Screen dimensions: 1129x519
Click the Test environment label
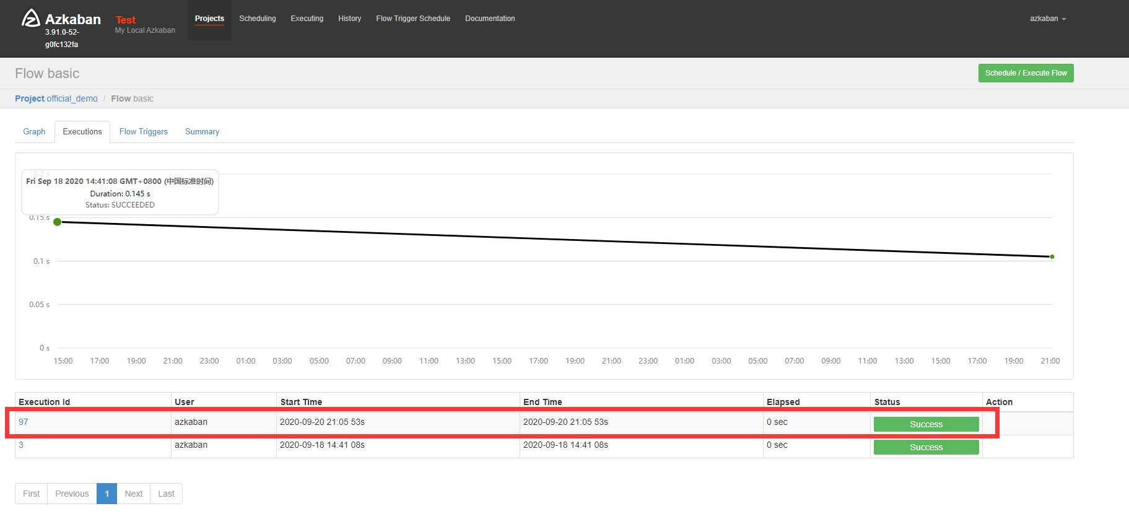pos(126,20)
